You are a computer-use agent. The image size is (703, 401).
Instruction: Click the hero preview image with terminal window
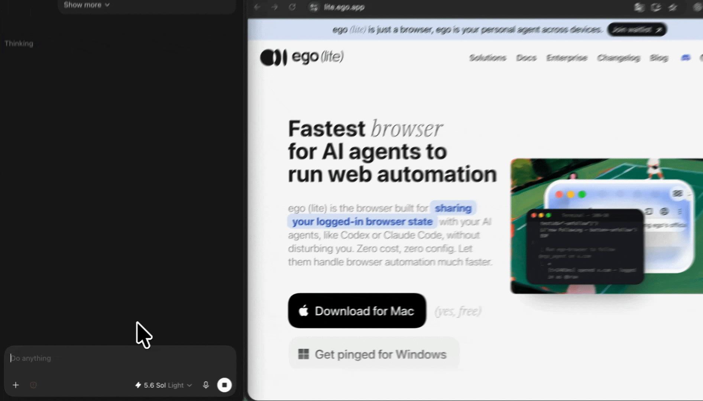pyautogui.click(x=606, y=226)
